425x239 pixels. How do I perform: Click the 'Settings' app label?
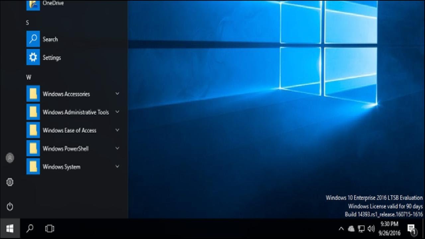click(52, 58)
